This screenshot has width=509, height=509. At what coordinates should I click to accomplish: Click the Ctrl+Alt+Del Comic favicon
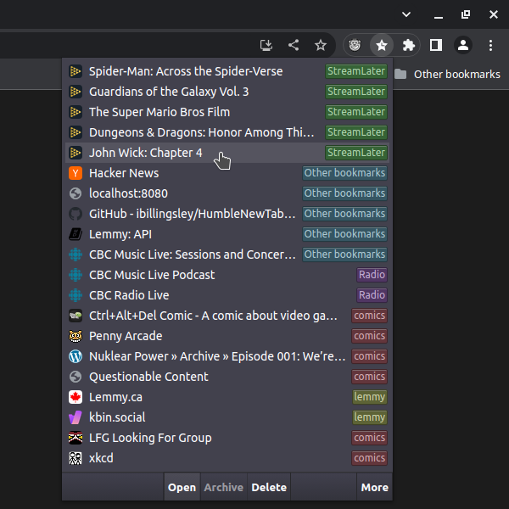76,316
